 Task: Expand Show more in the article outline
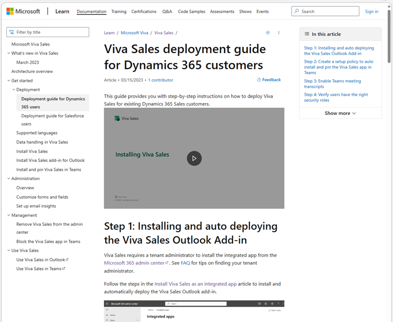coord(340,113)
